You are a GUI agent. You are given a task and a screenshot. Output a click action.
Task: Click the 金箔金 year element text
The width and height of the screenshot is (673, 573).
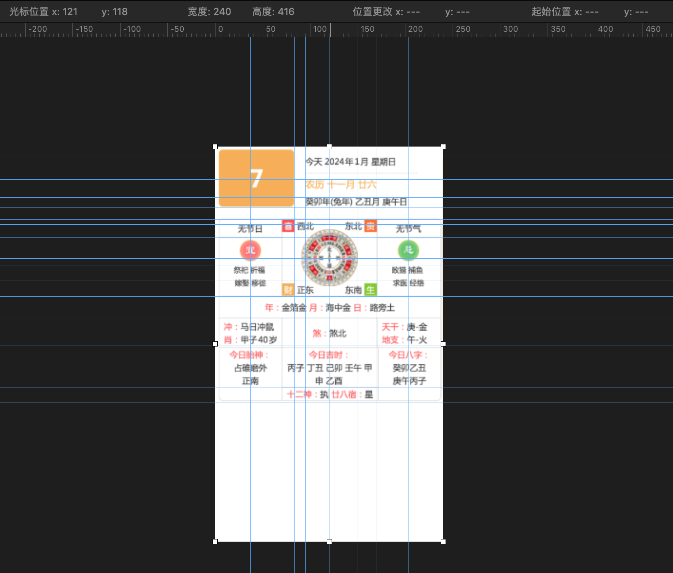[295, 308]
